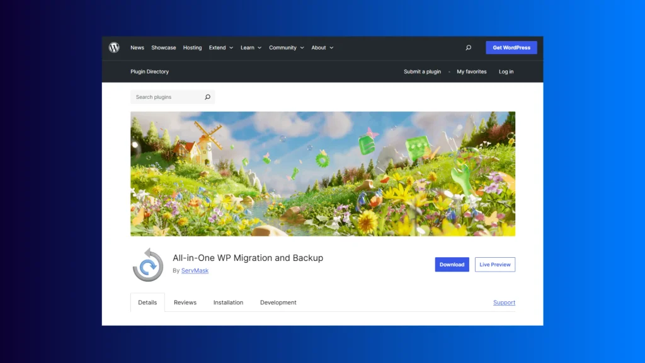Image resolution: width=645 pixels, height=363 pixels.
Task: Expand the Extend dropdown menu
Action: 221,48
